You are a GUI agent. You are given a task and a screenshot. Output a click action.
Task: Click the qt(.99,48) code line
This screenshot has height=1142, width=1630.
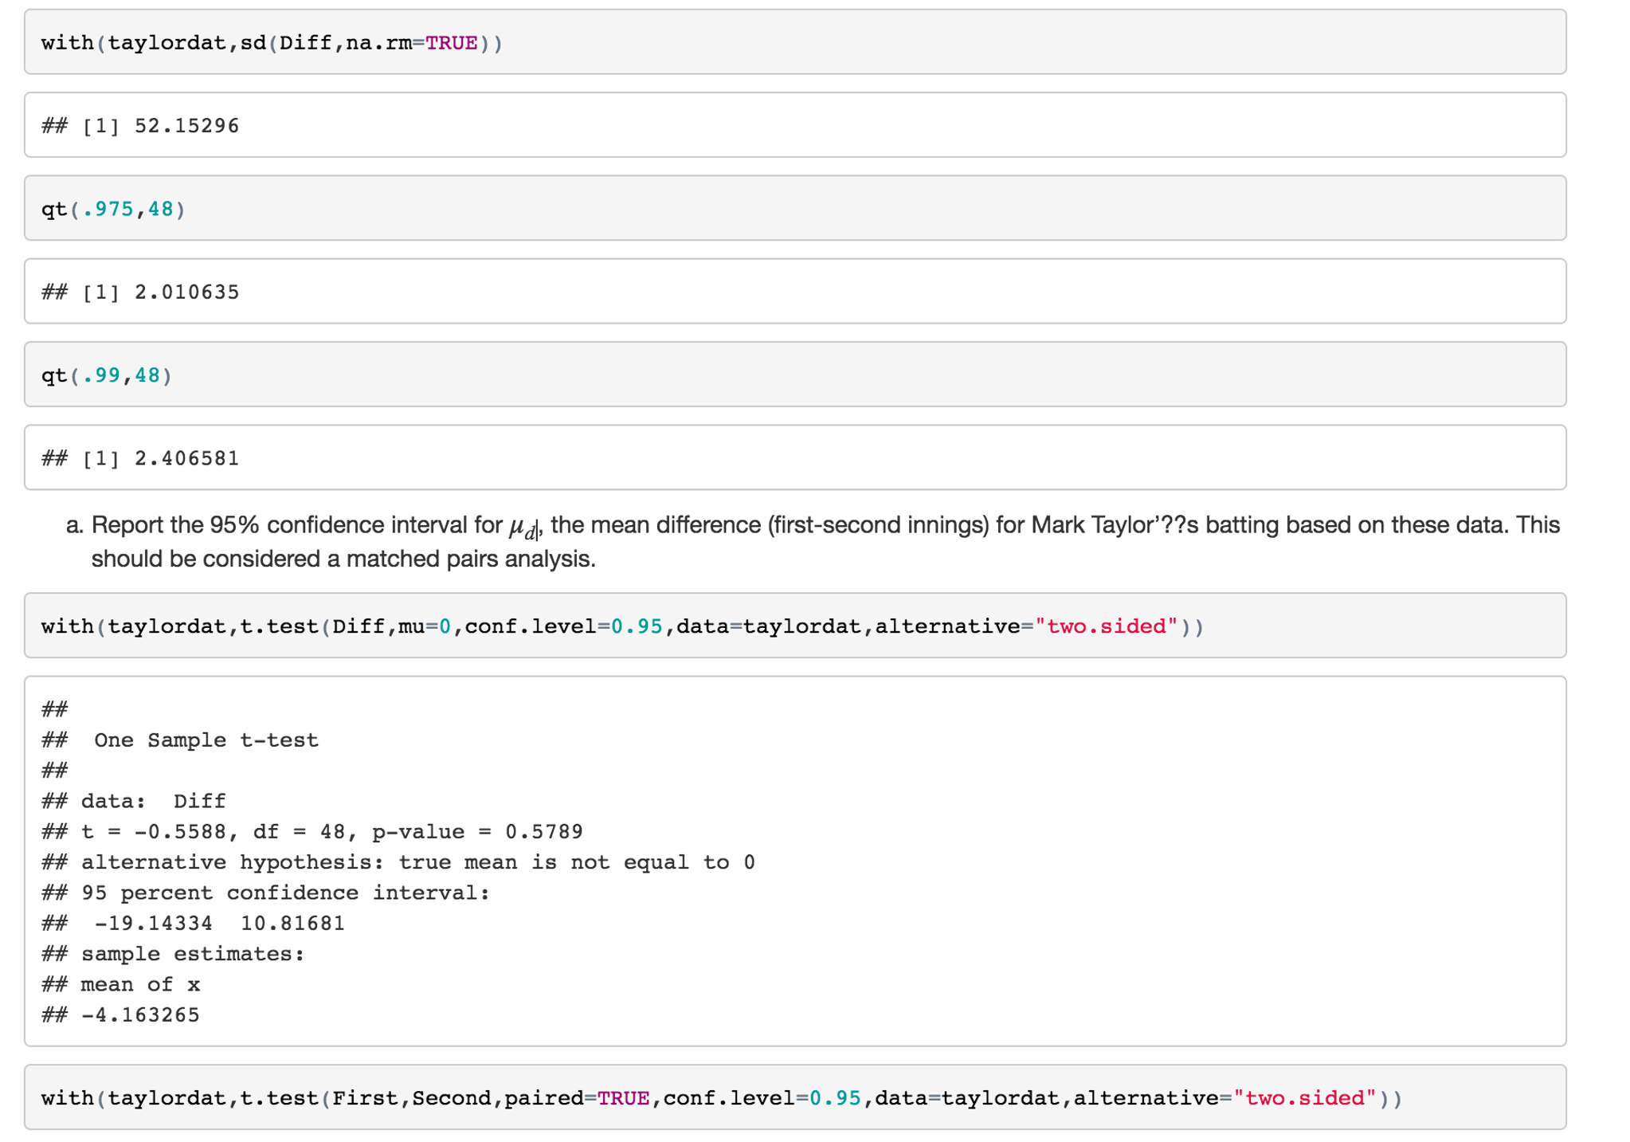coord(107,375)
